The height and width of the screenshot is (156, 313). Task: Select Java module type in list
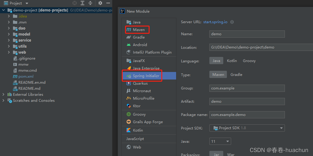coord(149,22)
